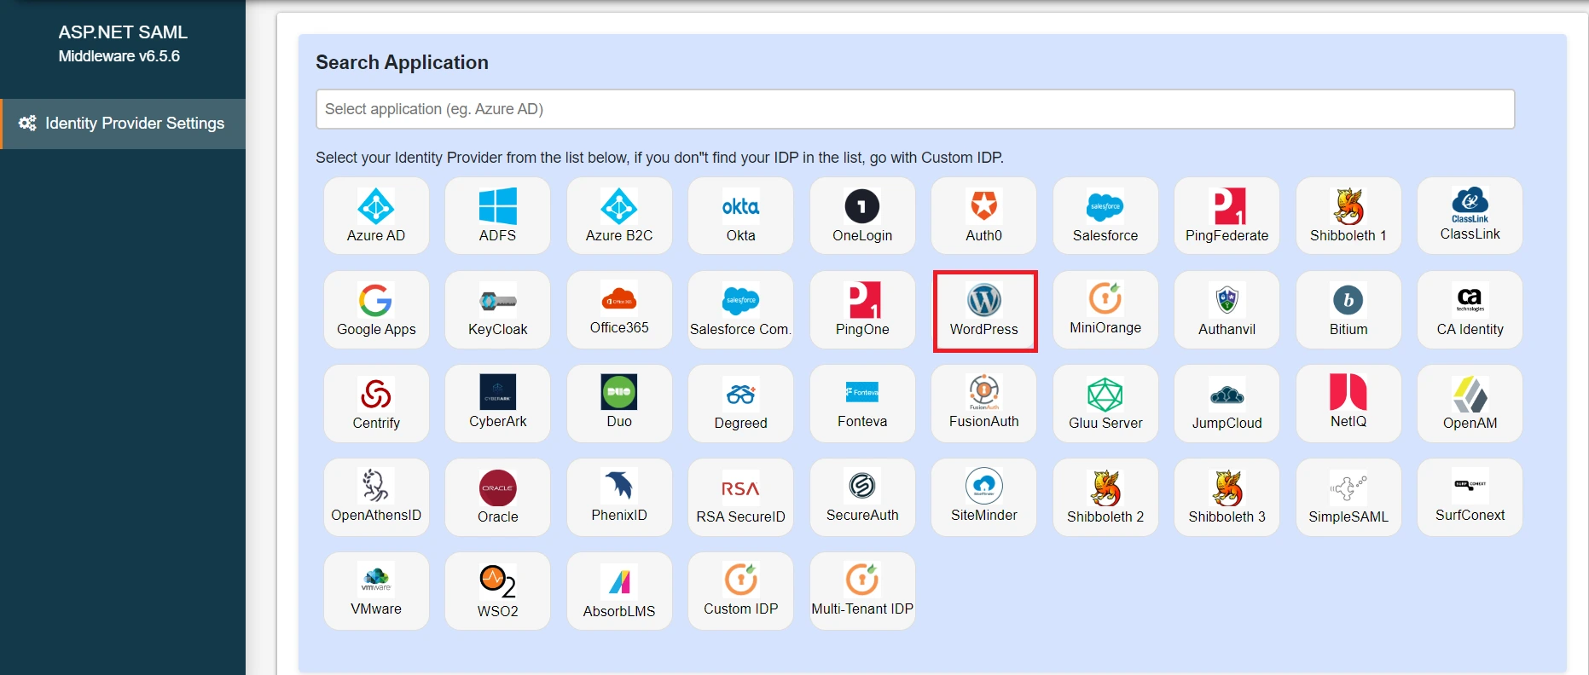Choose the Shibboleth 3 tile

click(1227, 497)
